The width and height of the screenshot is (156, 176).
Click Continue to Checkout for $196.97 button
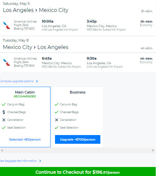pyautogui.click(x=78, y=172)
